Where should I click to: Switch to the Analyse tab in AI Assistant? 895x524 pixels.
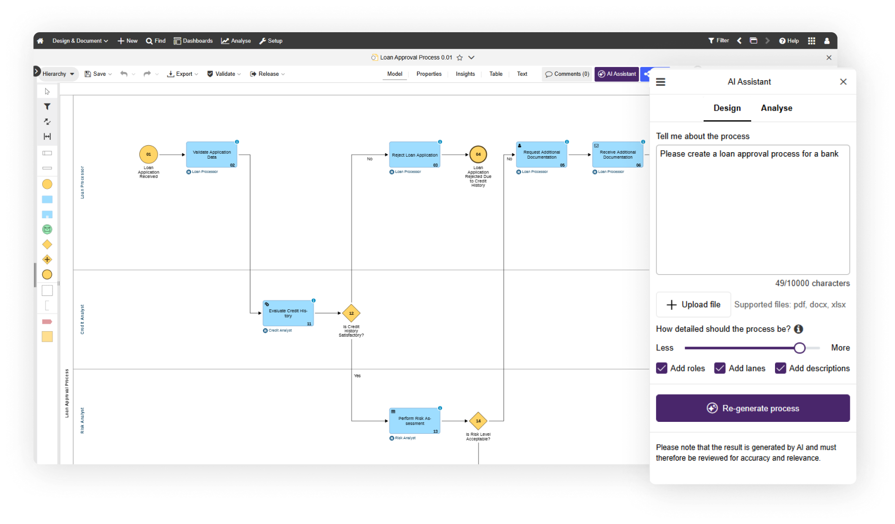pyautogui.click(x=776, y=108)
